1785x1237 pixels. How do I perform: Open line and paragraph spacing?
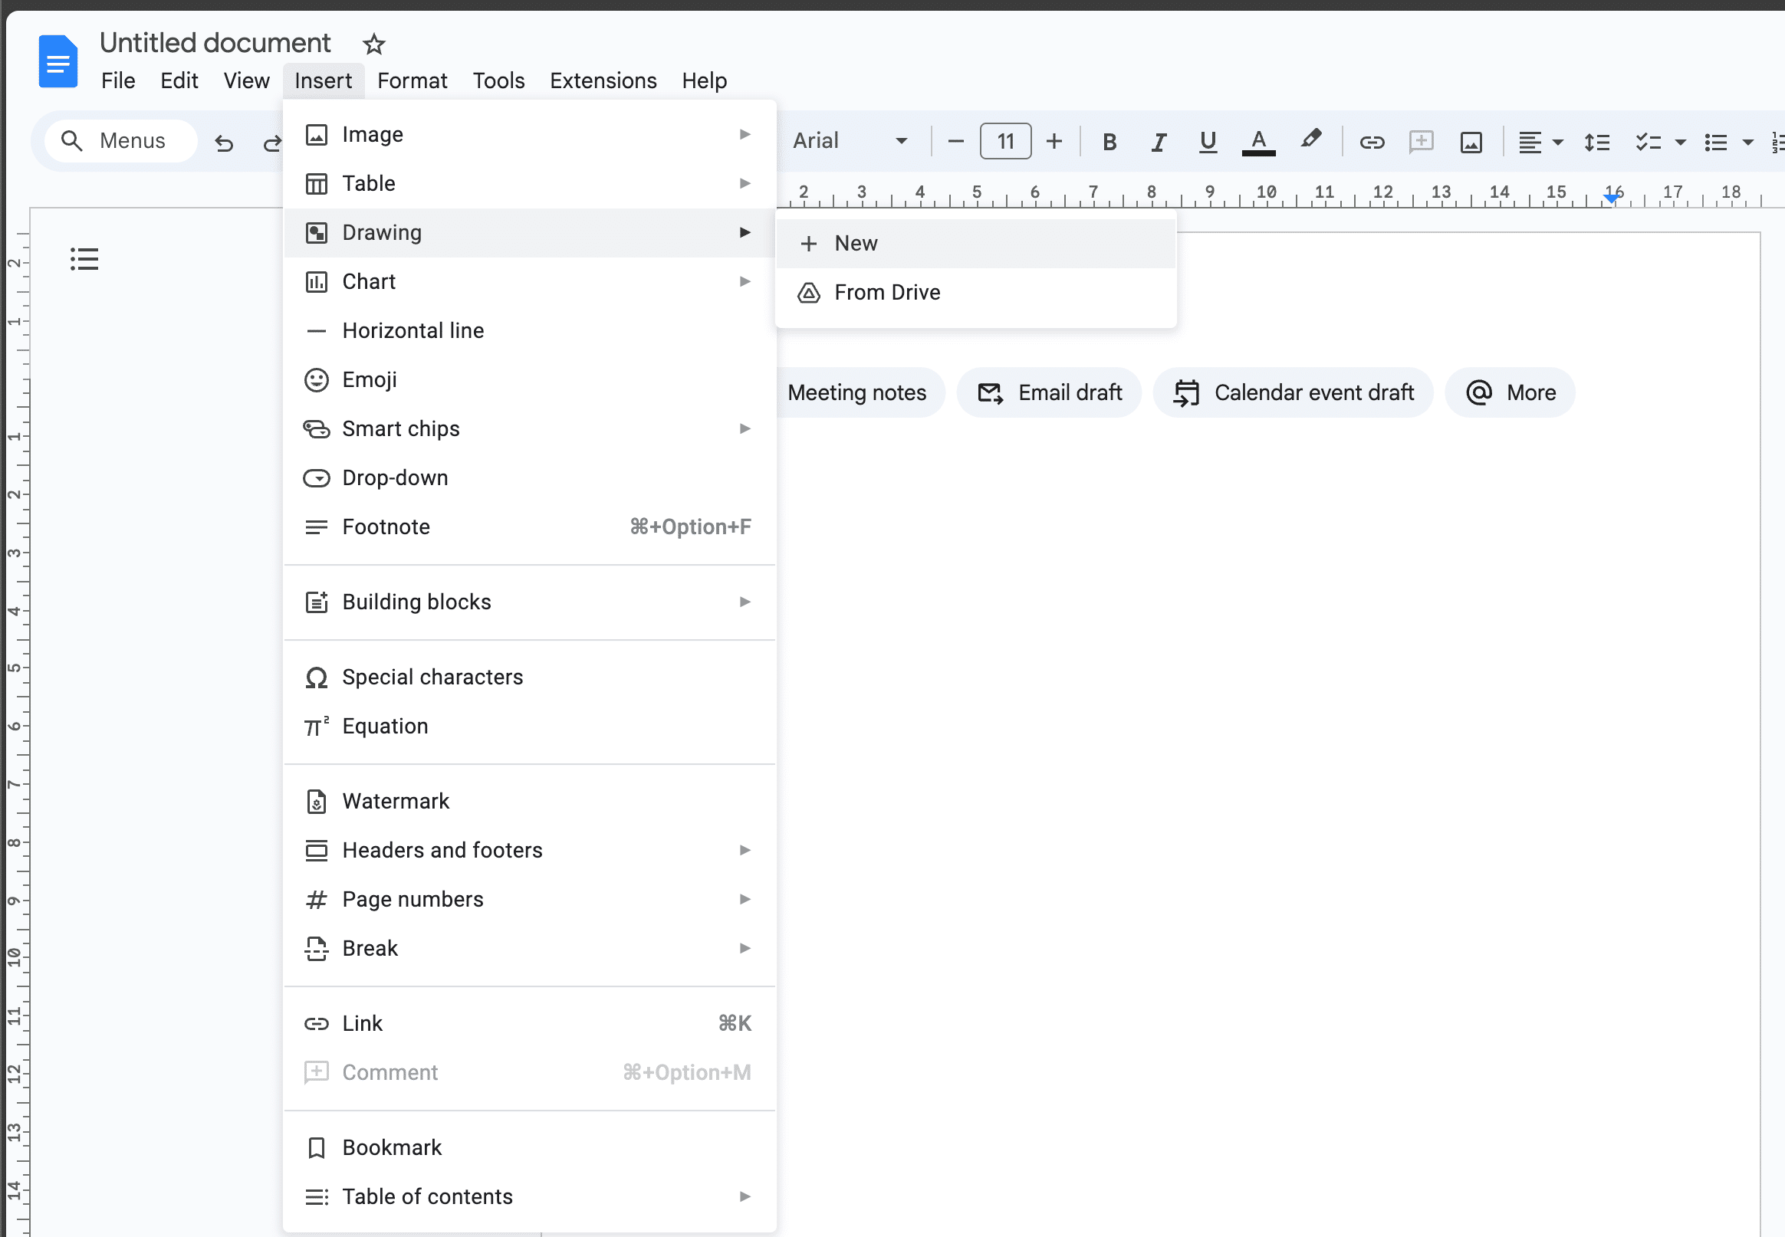tap(1596, 142)
